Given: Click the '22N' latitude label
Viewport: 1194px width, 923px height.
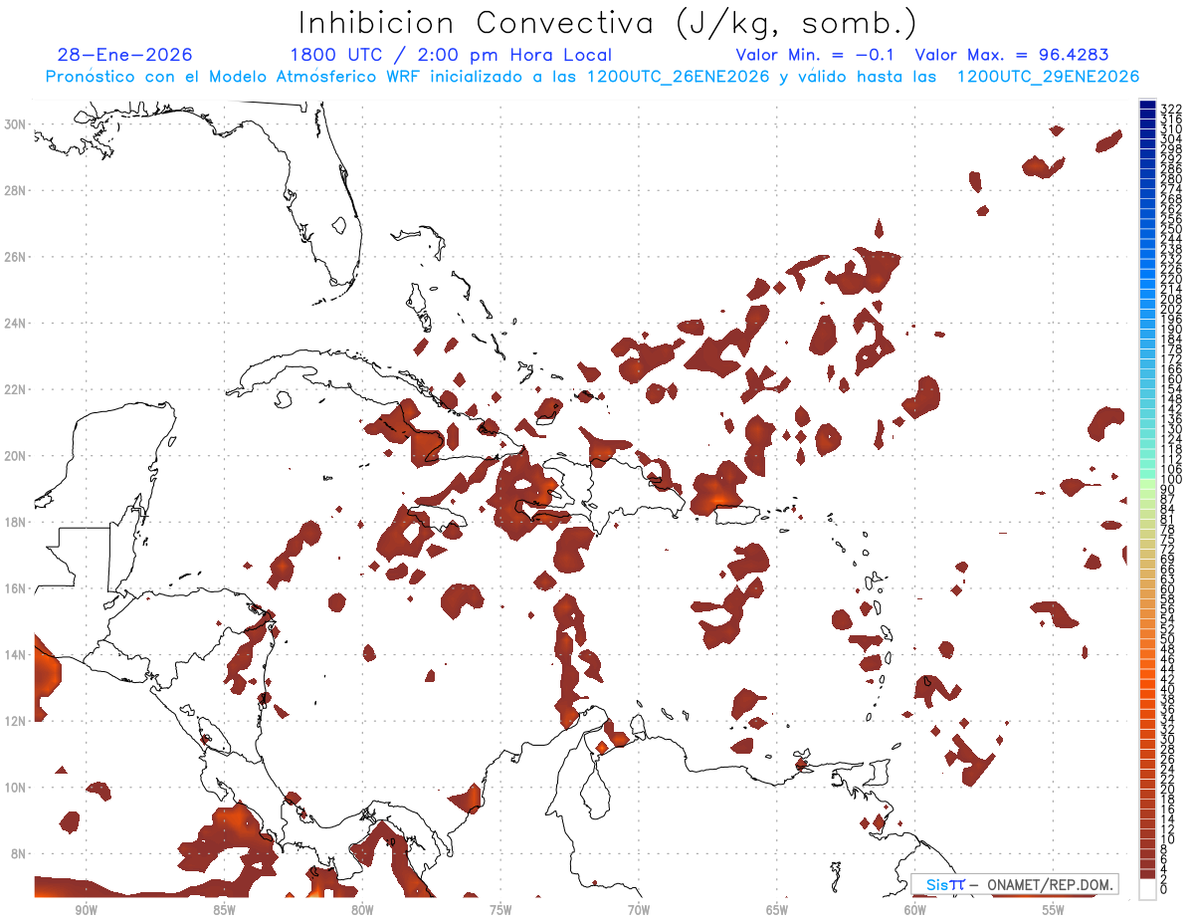Looking at the screenshot, I should pos(16,389).
